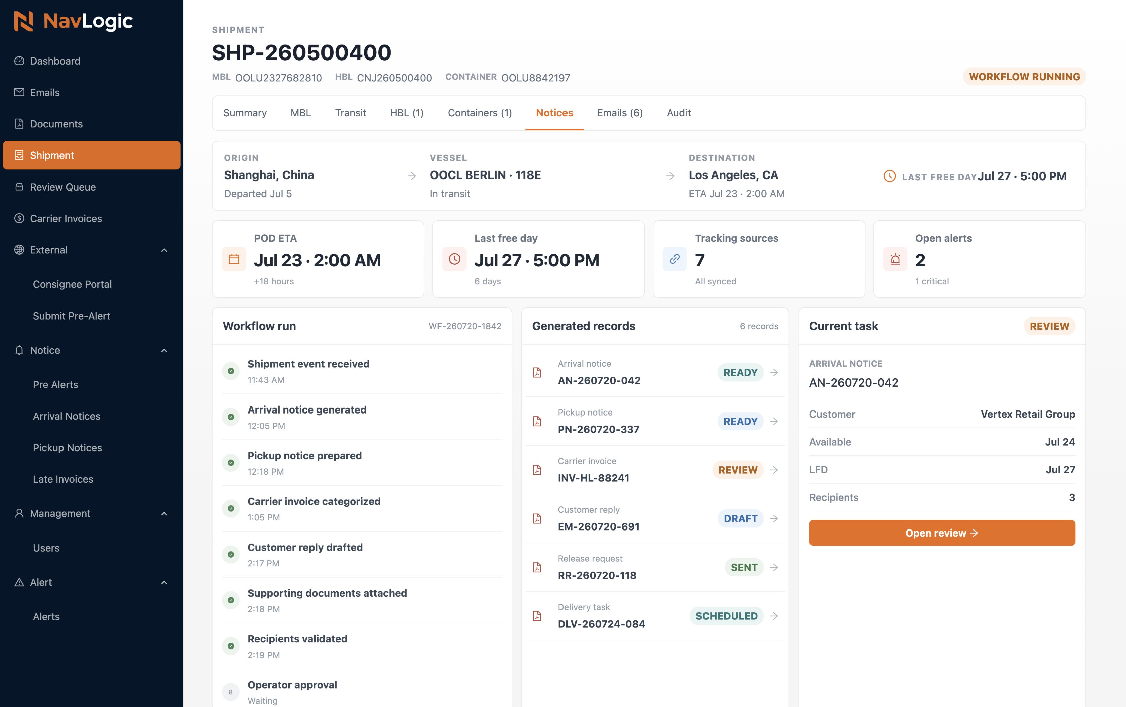Click the arrow next to Release request SENT badge

coord(774,567)
